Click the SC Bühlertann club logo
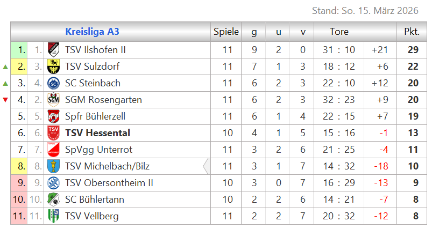Image resolution: width=432 pixels, height=229 pixels. point(53,200)
